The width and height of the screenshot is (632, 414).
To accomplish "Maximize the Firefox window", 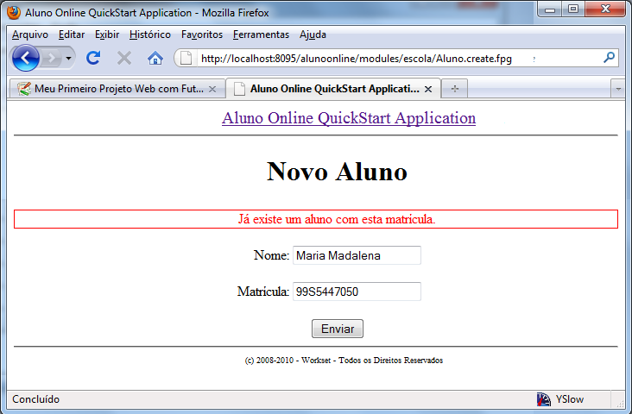I will tap(572, 9).
